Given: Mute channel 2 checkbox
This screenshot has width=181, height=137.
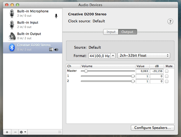Looking at the screenshot, I should pos(167,82).
